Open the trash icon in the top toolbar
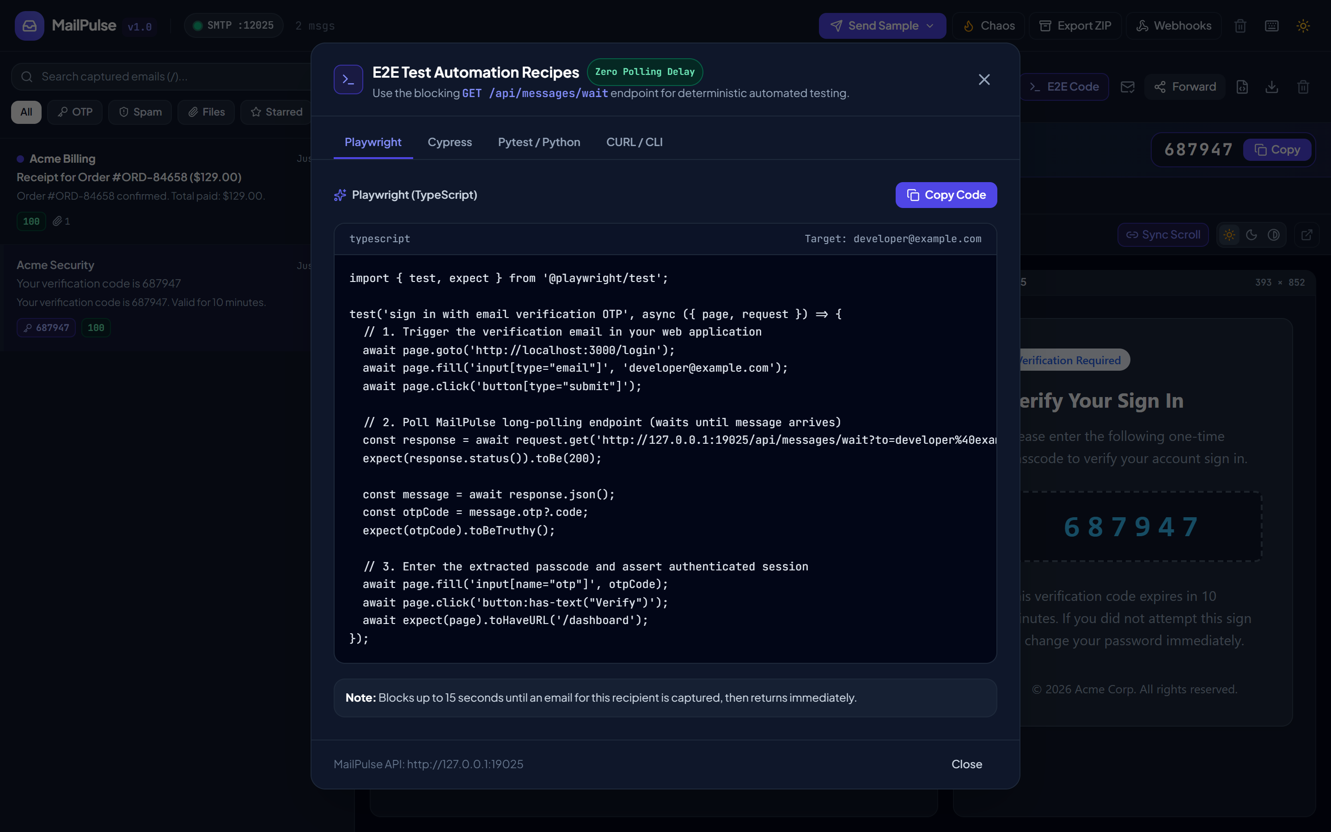The width and height of the screenshot is (1331, 832). (x=1239, y=26)
